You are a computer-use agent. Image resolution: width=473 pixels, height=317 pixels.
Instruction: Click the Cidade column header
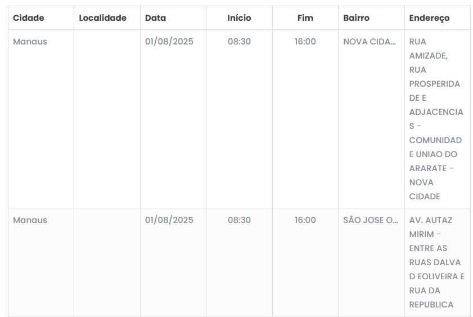[x=29, y=18]
